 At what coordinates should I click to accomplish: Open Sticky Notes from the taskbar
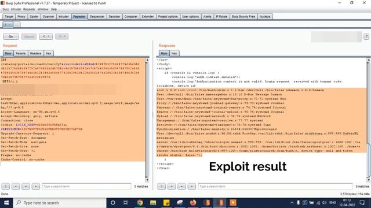coord(166,203)
